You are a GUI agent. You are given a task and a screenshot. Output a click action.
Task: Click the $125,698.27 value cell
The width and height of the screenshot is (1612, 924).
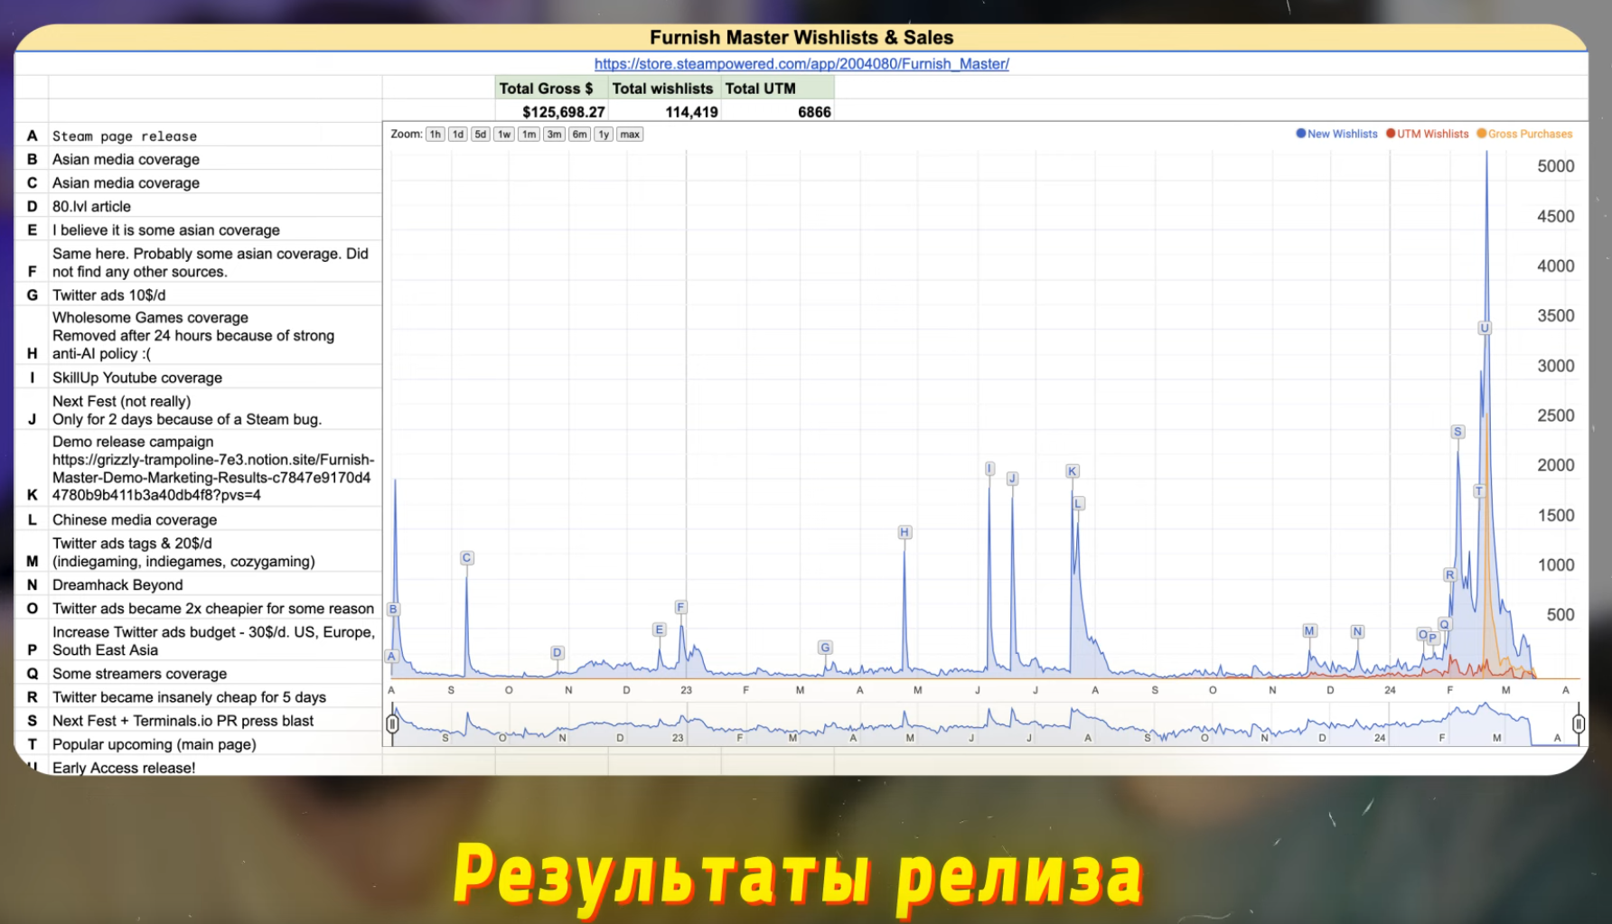point(552,112)
